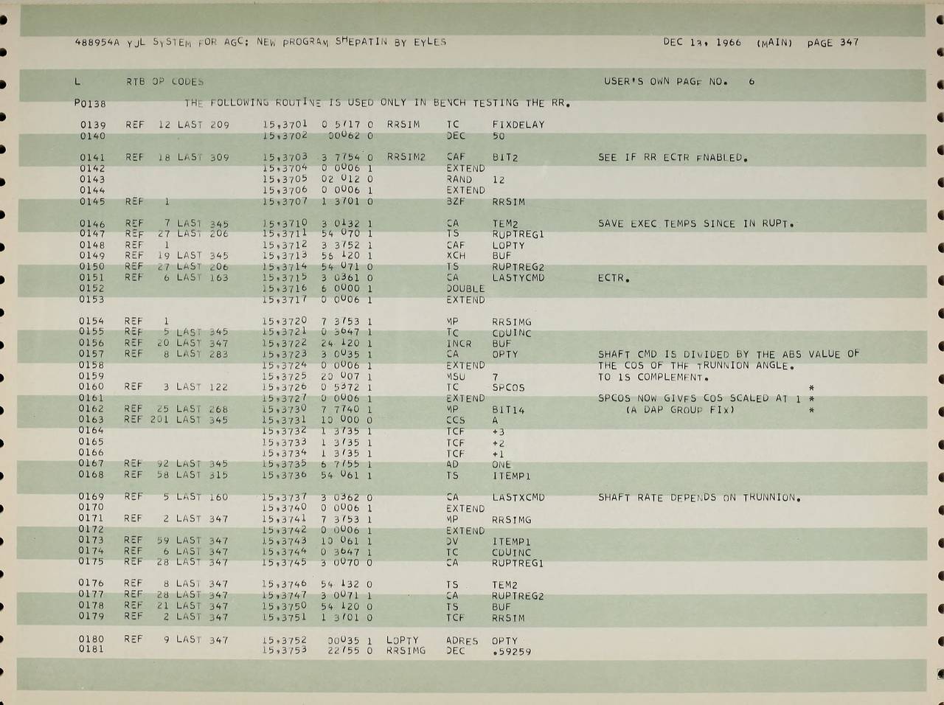Click operand 'FIXDELAY'

pos(518,125)
